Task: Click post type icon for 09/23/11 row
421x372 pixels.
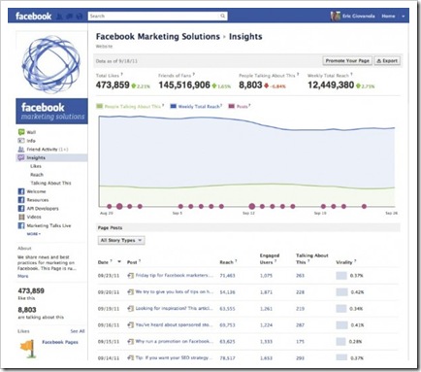Action: (x=131, y=276)
